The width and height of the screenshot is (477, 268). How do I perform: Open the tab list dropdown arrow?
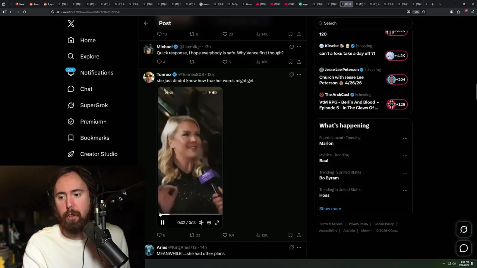pyautogui.click(x=440, y=4)
